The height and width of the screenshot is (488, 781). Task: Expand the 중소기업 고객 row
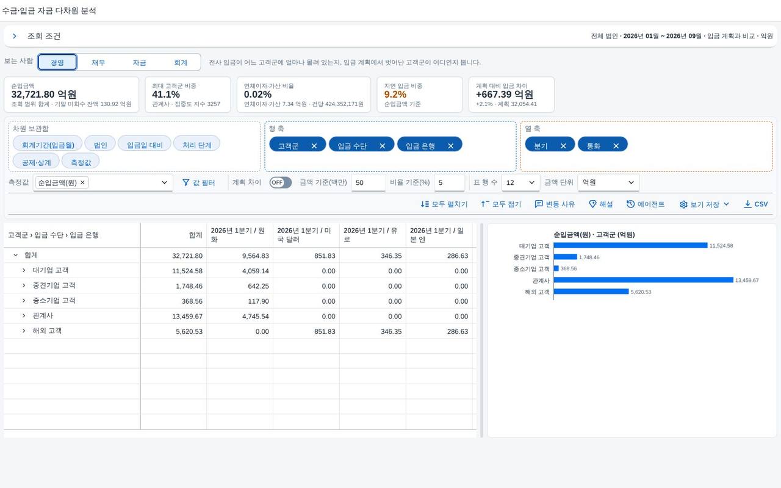pos(24,301)
